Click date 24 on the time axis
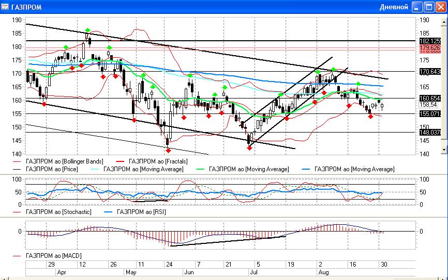This screenshot has height=280, width=448. click(169, 265)
